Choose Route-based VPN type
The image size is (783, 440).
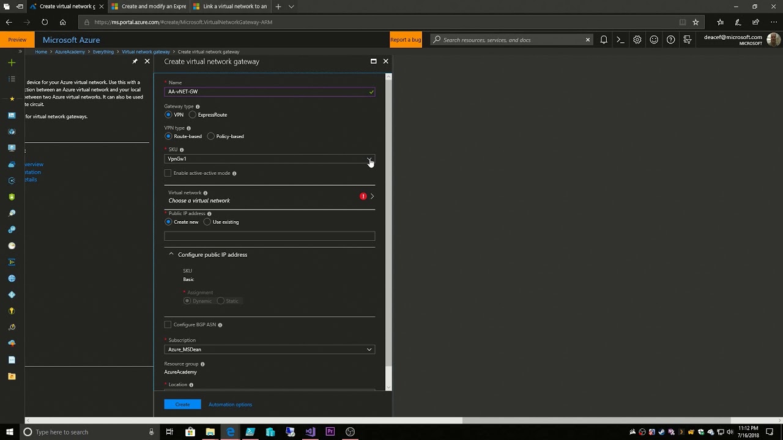[168, 136]
